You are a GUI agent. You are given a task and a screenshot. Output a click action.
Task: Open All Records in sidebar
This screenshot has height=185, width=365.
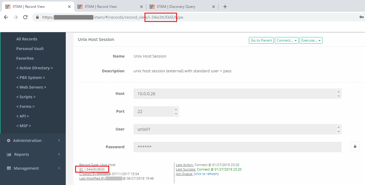tap(27, 39)
